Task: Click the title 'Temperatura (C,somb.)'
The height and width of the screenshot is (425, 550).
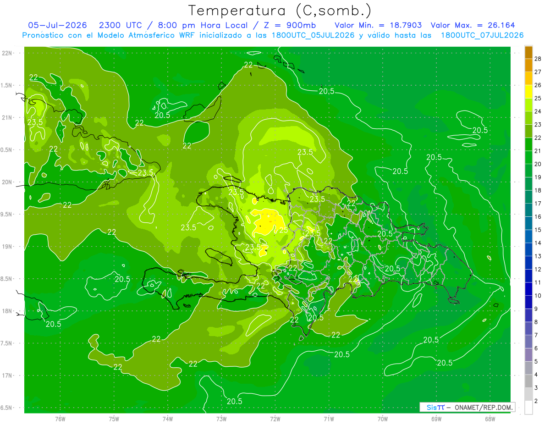Action: tap(280, 11)
